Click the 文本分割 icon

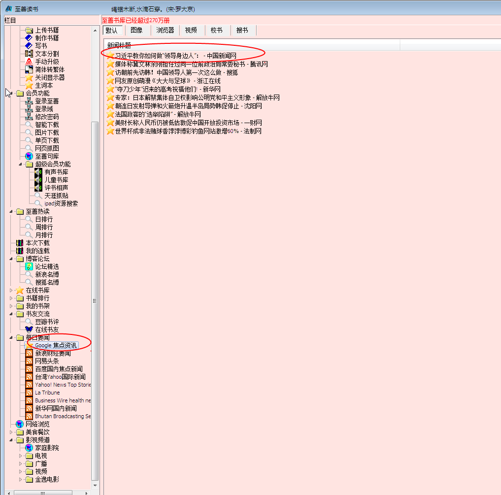[x=29, y=54]
